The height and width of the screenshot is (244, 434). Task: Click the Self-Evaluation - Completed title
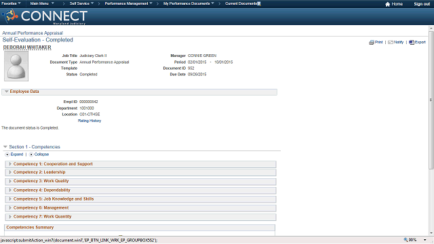[38, 40]
